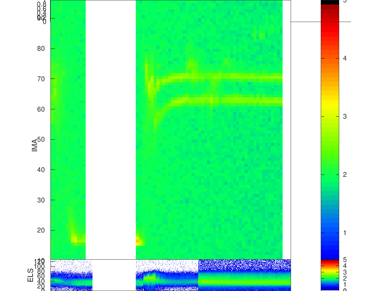This screenshot has height=291, width=388.
Task: Click the large colorbar tick label 1
Action: (345, 233)
